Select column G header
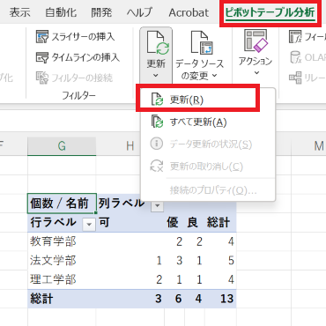Image resolution: width=326 pixels, height=326 pixels. [62, 146]
